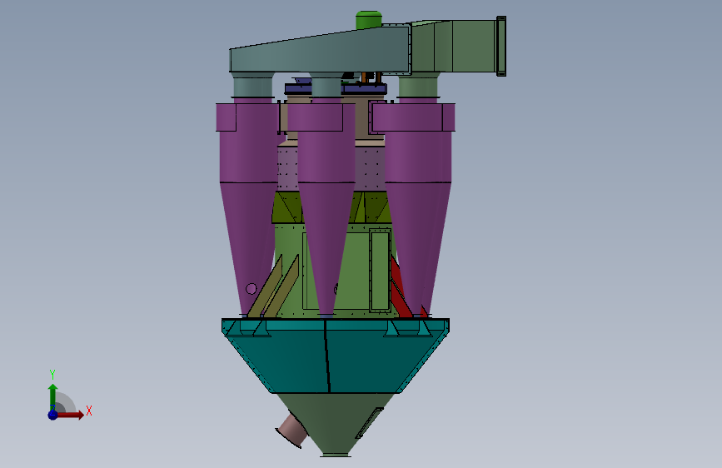Select the rectangular outlet flange of the top duct

point(501,46)
